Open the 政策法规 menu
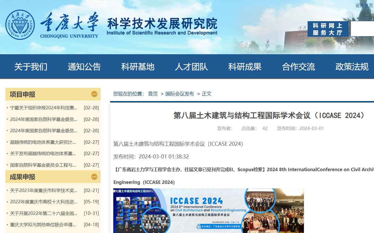Viewport: 374px width, 233px height. pos(352,67)
